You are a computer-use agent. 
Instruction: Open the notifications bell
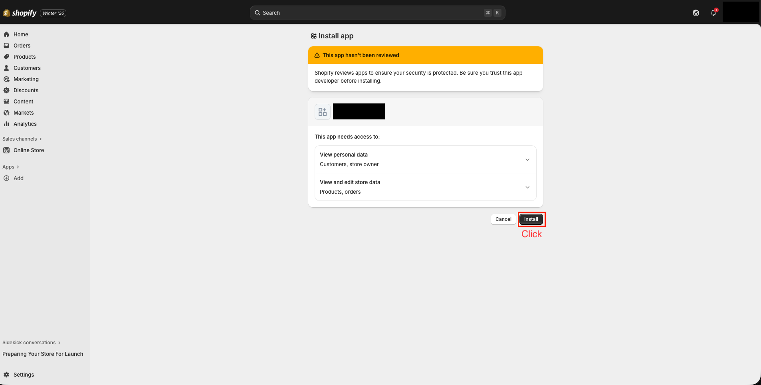713,13
